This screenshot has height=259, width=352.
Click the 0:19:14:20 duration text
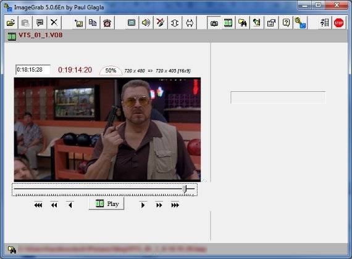point(75,70)
